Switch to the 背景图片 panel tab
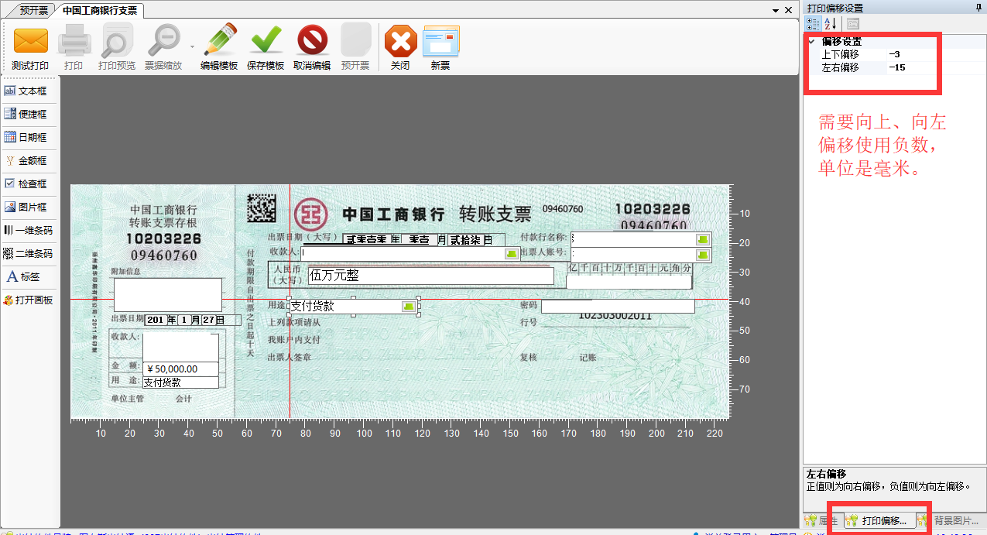Image resolution: width=987 pixels, height=535 pixels. [x=954, y=521]
